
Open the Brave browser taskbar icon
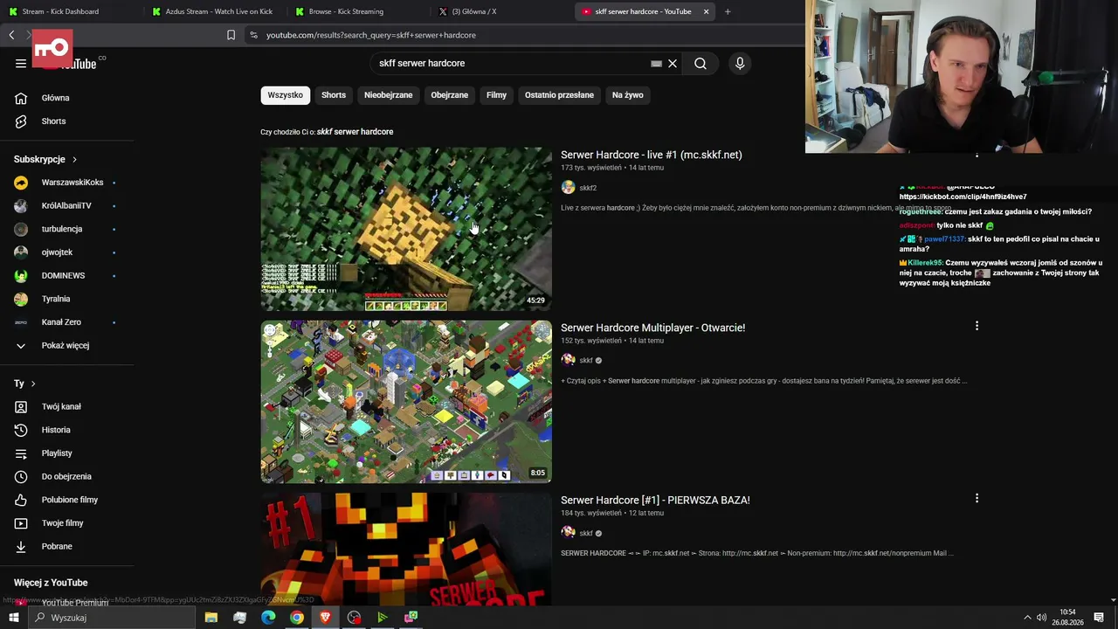pyautogui.click(x=326, y=618)
